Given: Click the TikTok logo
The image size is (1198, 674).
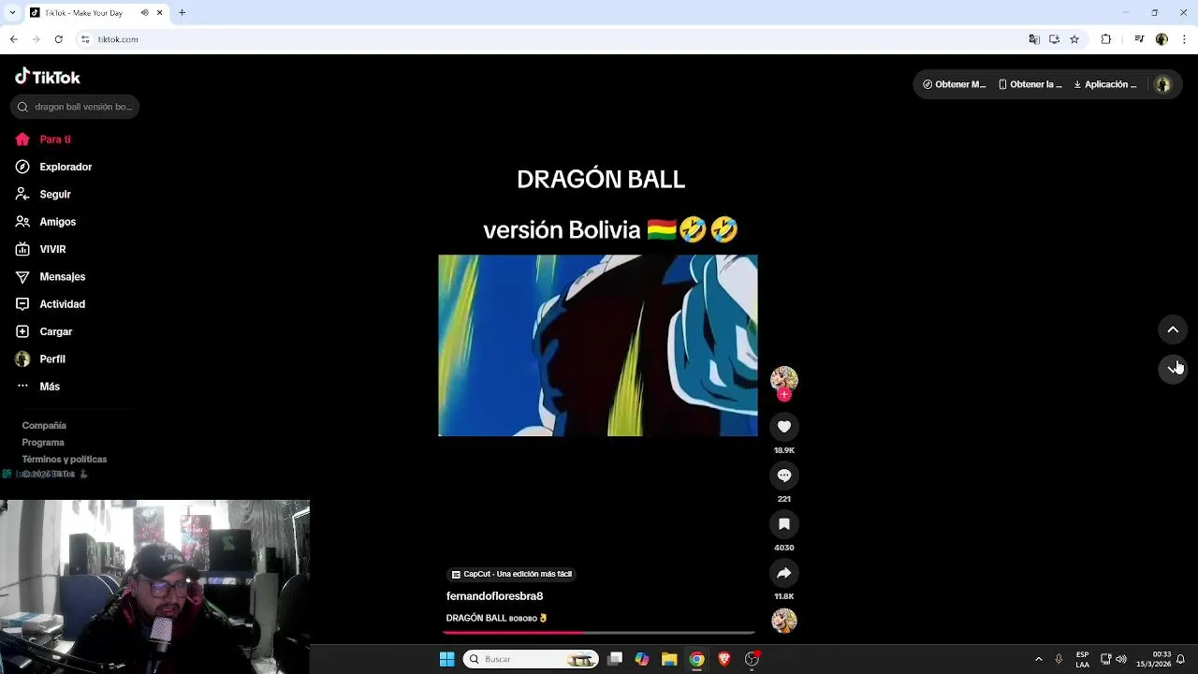Looking at the screenshot, I should [x=48, y=77].
